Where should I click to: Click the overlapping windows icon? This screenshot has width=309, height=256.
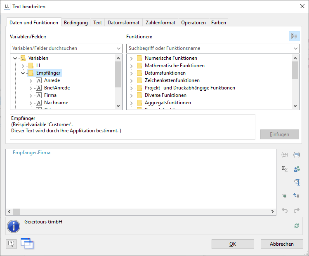(x=27, y=243)
